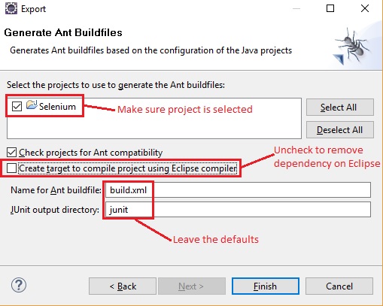Image resolution: width=383 pixels, height=306 pixels.
Task: Go back with the Back button
Action: [x=123, y=286]
